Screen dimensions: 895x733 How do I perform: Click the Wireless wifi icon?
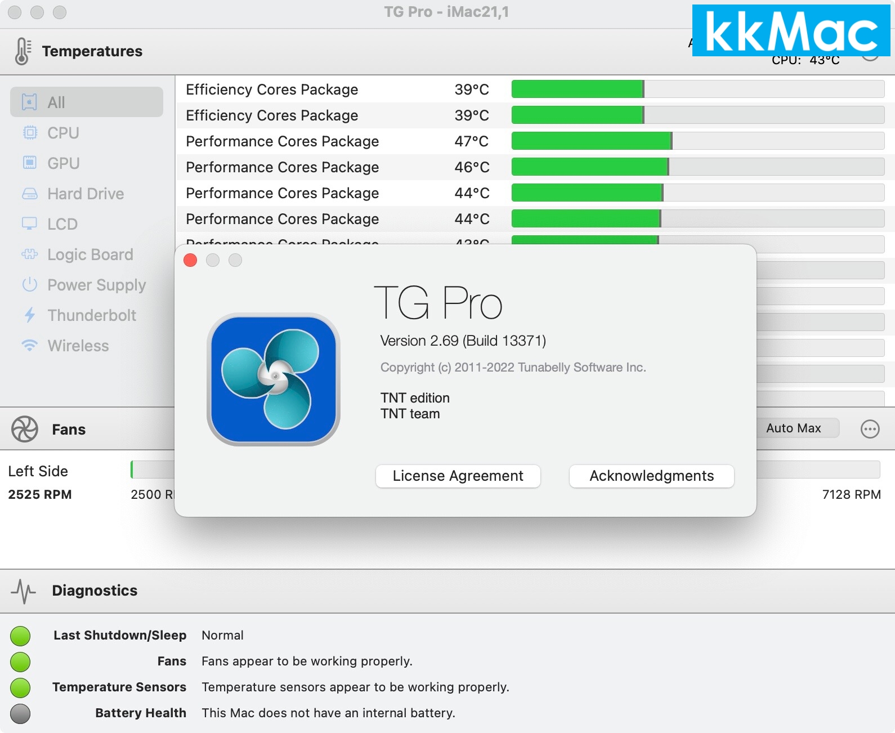tap(29, 346)
